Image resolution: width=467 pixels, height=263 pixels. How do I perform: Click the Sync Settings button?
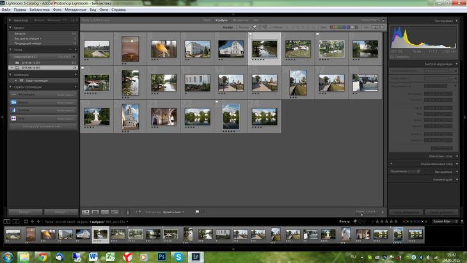[441, 212]
